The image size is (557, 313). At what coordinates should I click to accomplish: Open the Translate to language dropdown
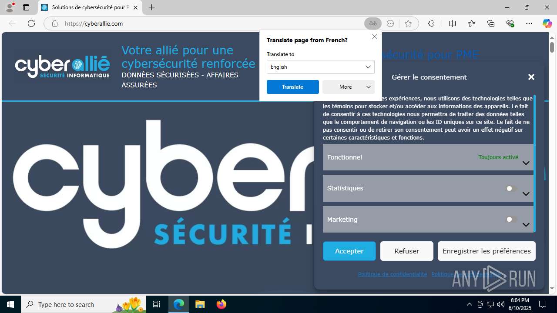coord(320,67)
